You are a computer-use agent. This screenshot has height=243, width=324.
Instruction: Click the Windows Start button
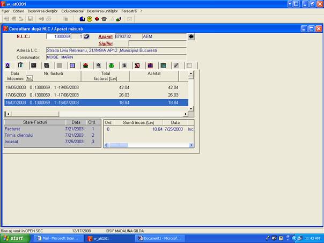[14, 238]
